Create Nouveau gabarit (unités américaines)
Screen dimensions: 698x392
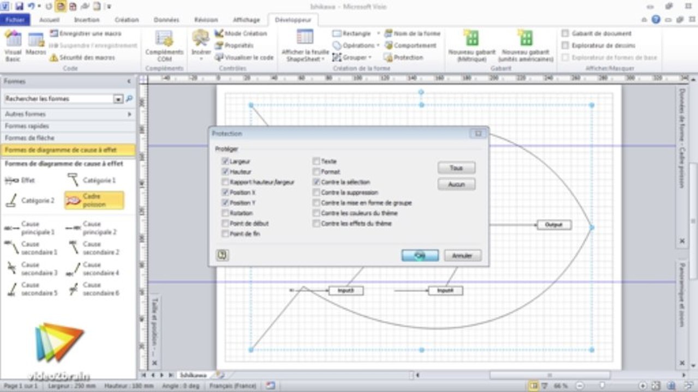pyautogui.click(x=526, y=46)
